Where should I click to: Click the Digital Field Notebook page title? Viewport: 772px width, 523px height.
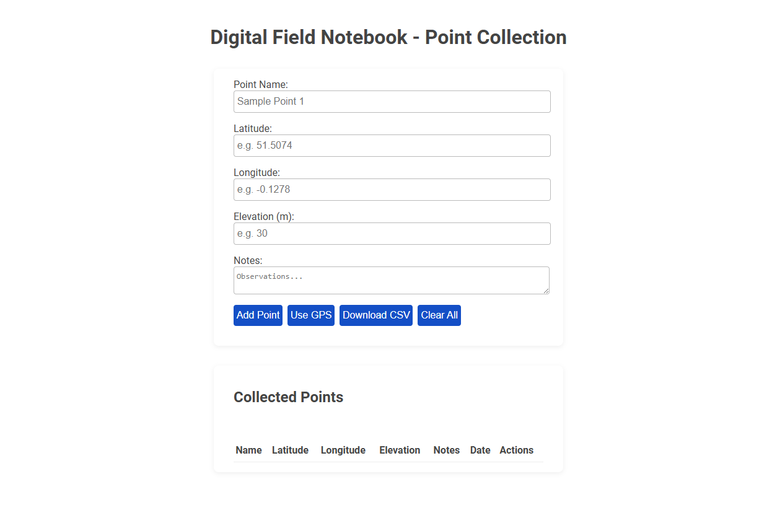388,37
